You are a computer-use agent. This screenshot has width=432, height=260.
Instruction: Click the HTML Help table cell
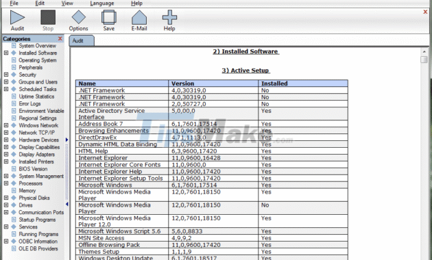(x=122, y=151)
